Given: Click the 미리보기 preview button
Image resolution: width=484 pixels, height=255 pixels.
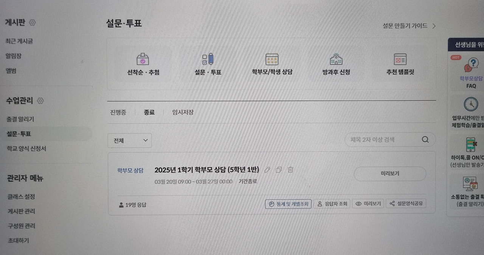Looking at the screenshot, I should (x=389, y=174).
